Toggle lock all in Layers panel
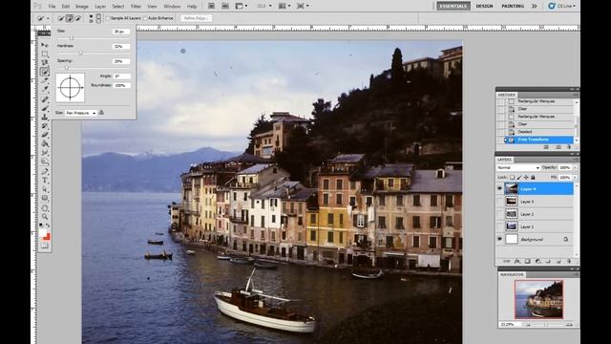This screenshot has height=344, width=611. pyautogui.click(x=533, y=178)
